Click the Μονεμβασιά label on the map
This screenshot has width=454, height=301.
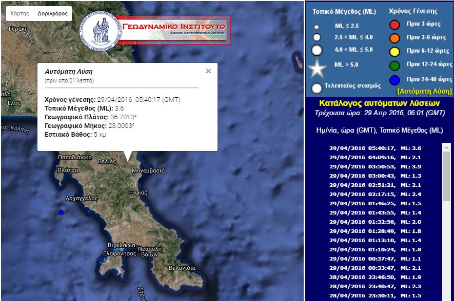click(x=148, y=169)
